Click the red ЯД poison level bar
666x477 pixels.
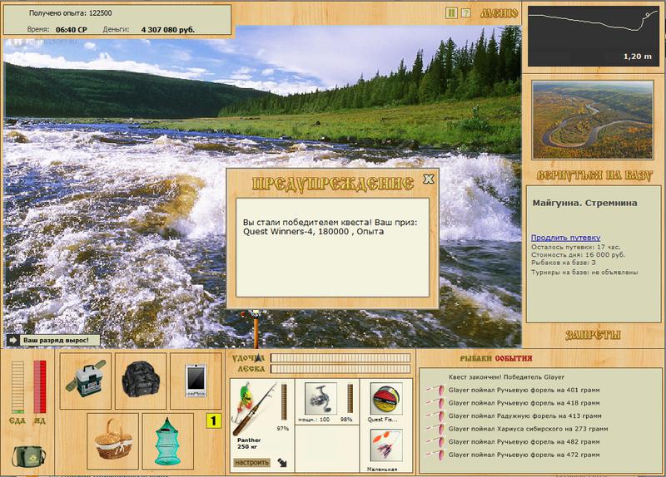[x=39, y=386]
